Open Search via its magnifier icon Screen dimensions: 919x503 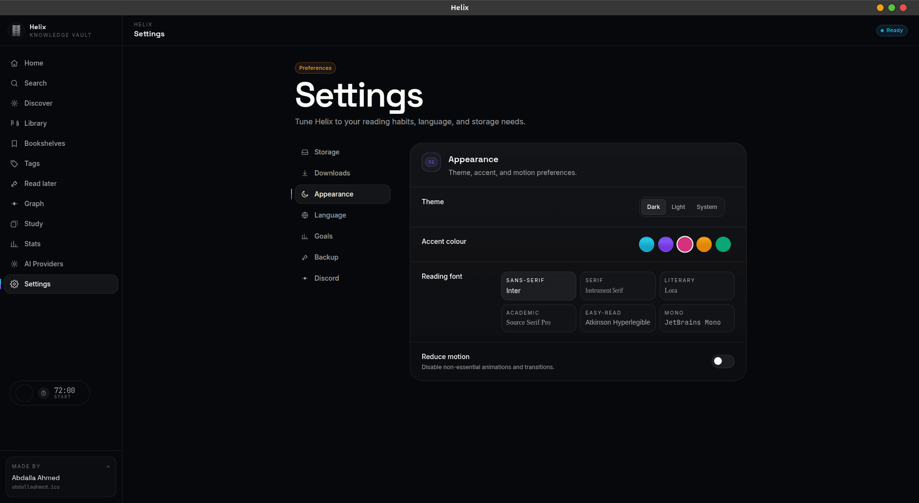(x=14, y=83)
